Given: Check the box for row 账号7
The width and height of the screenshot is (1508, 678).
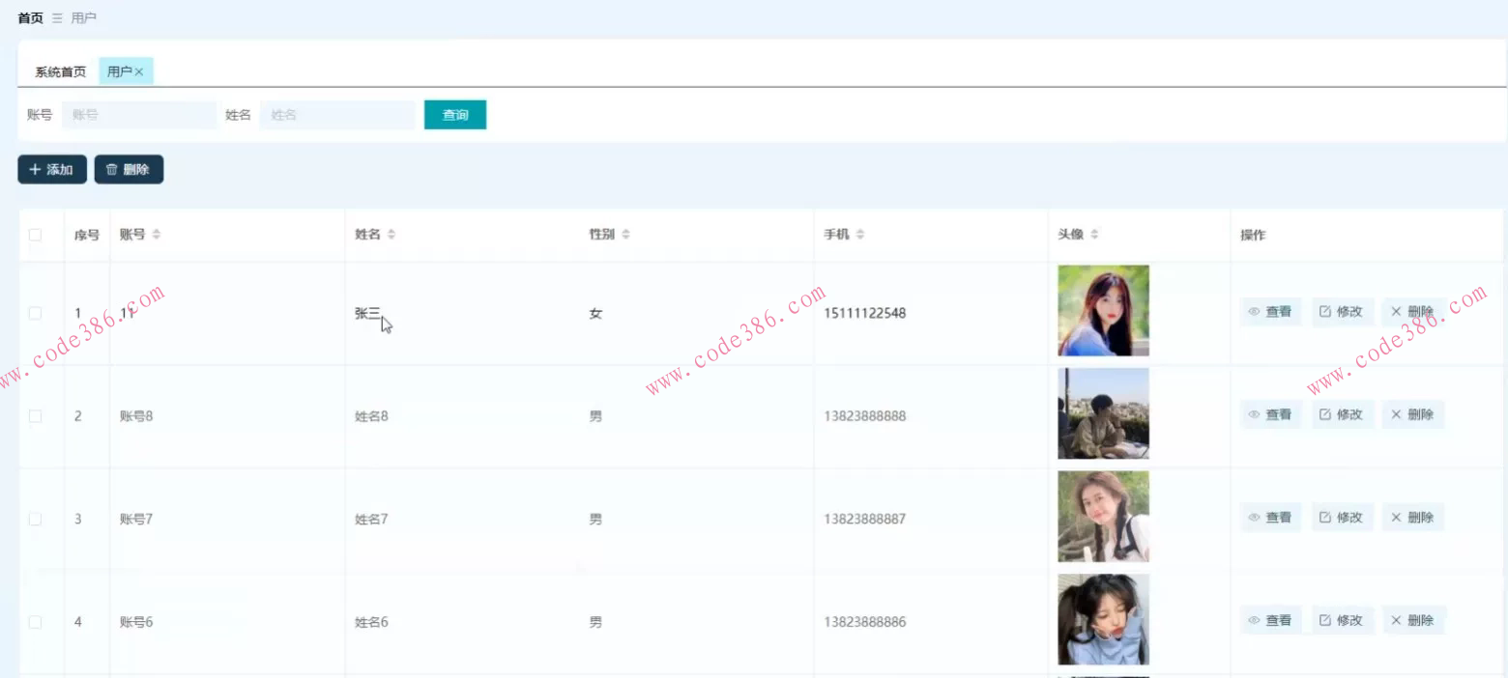Looking at the screenshot, I should (x=36, y=519).
